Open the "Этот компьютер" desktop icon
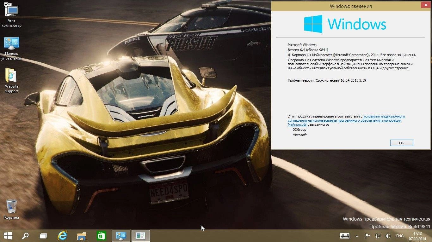 (x=12, y=15)
